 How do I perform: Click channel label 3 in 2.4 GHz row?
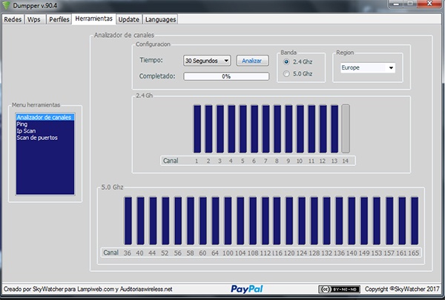tap(220, 161)
